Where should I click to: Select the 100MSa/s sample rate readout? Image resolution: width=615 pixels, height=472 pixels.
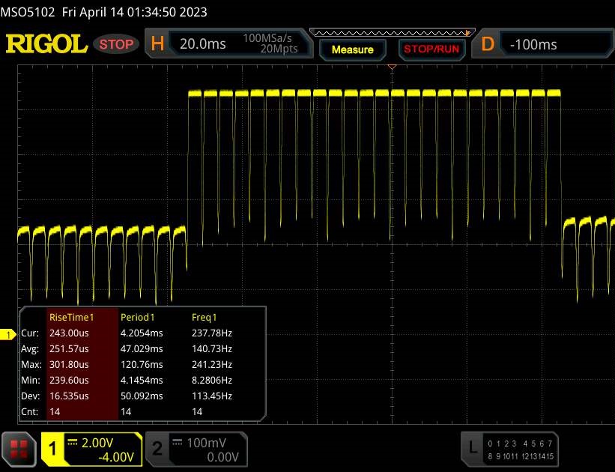267,38
